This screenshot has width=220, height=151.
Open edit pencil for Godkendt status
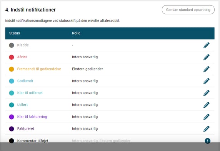pyautogui.click(x=207, y=81)
